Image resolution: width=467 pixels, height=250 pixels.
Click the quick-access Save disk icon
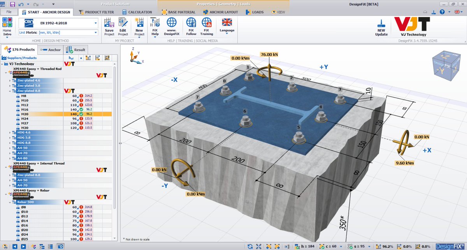(12, 4)
